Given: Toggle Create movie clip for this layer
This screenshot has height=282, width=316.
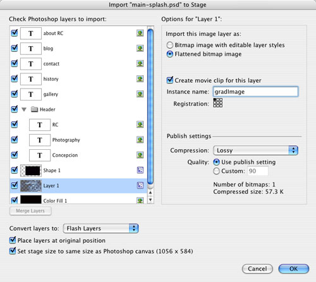Looking at the screenshot, I should coord(170,80).
